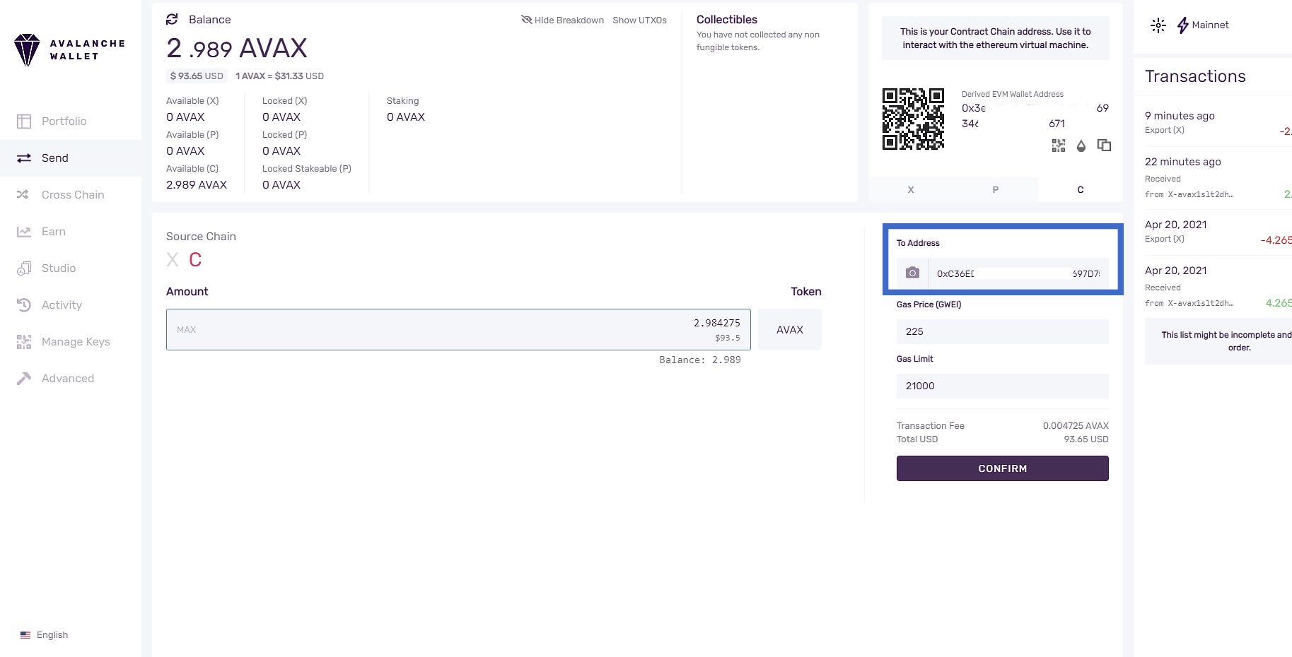Click the '1 AVAX = $31.33 USD' rate
Screen dimensions: 1292x657
click(280, 76)
